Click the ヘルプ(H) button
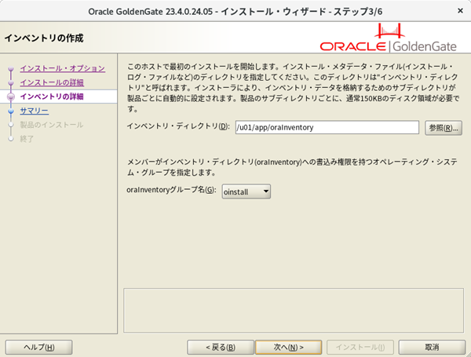471x357 pixels. click(38, 348)
